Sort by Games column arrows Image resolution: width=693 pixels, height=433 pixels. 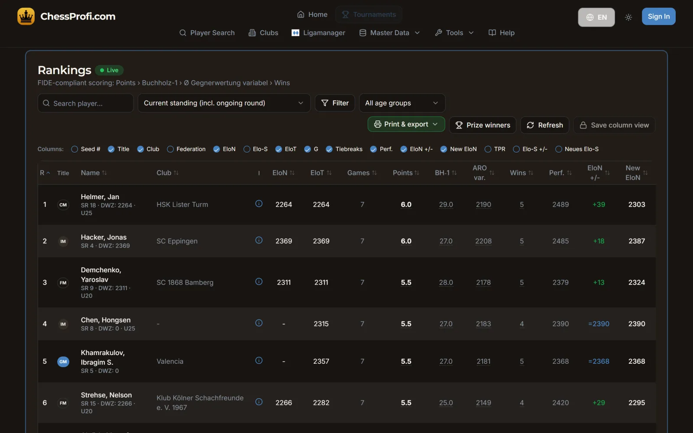pos(375,173)
